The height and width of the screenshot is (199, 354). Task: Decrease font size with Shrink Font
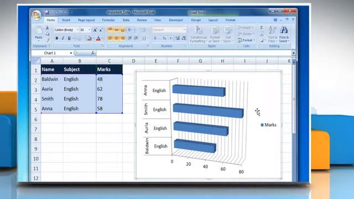point(101,30)
